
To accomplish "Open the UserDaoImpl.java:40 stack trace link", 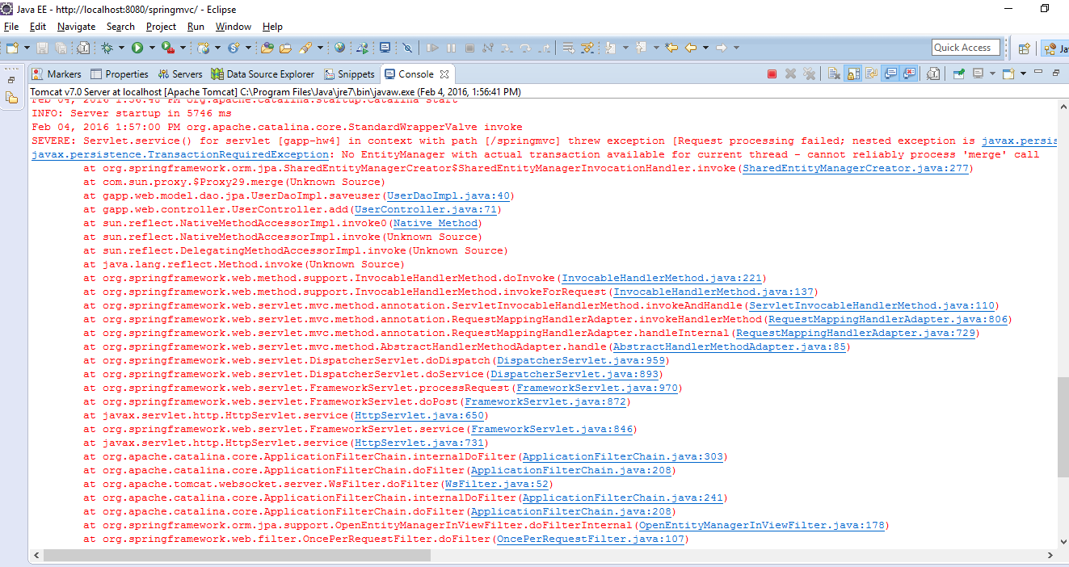I will click(448, 195).
